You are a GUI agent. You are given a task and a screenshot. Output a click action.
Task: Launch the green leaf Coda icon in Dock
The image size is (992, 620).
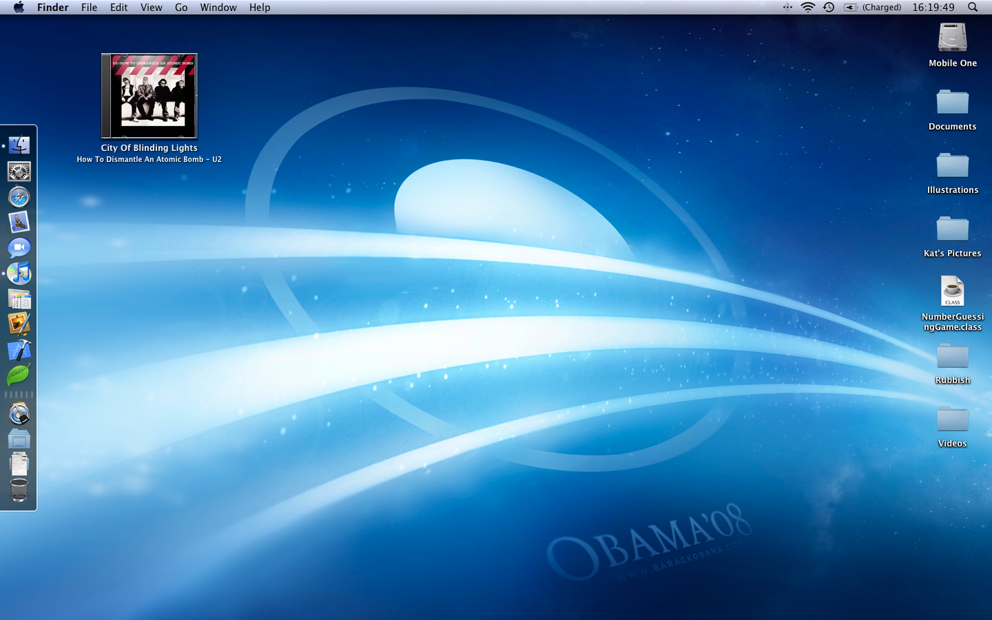[19, 375]
